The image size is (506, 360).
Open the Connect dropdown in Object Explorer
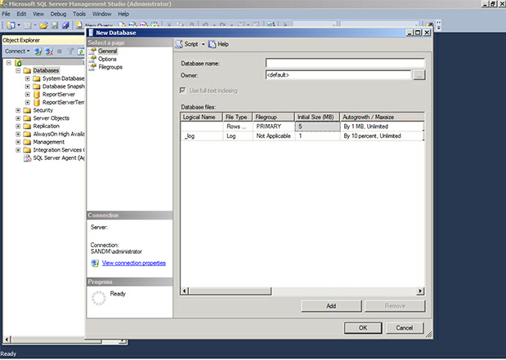(x=28, y=51)
